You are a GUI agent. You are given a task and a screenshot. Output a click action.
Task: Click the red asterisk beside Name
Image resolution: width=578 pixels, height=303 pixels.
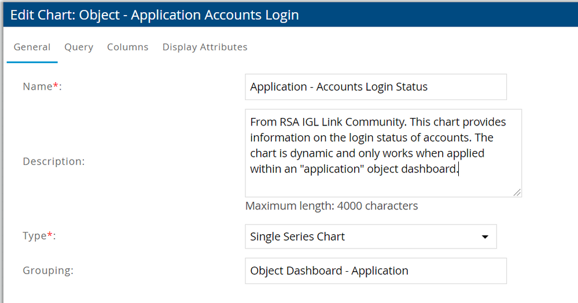[x=56, y=86]
